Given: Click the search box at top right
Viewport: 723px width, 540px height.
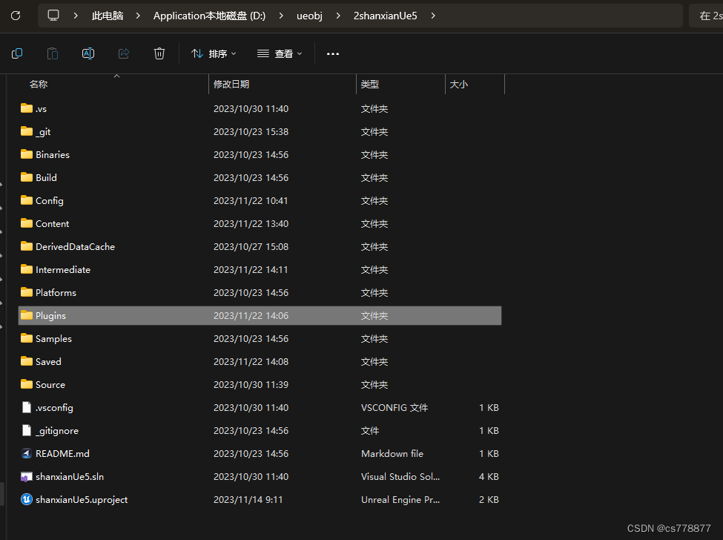Looking at the screenshot, I should 706,16.
